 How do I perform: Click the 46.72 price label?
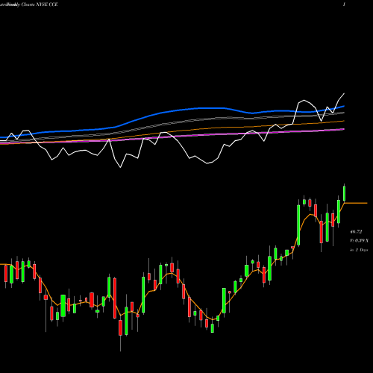(x=356, y=232)
